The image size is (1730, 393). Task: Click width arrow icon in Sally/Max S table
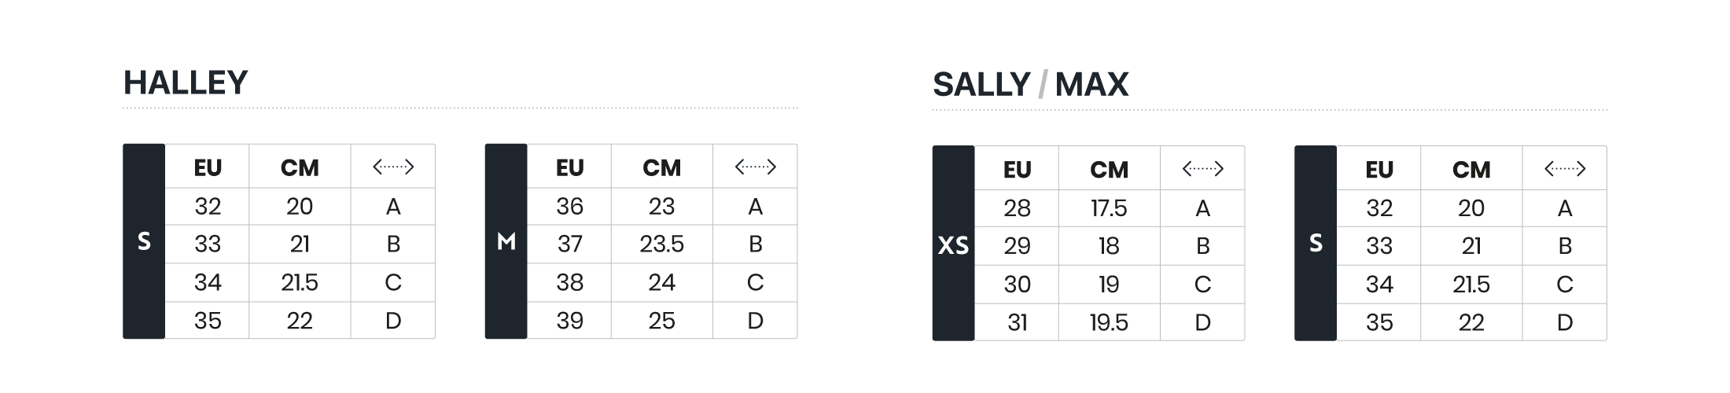coord(1564,168)
